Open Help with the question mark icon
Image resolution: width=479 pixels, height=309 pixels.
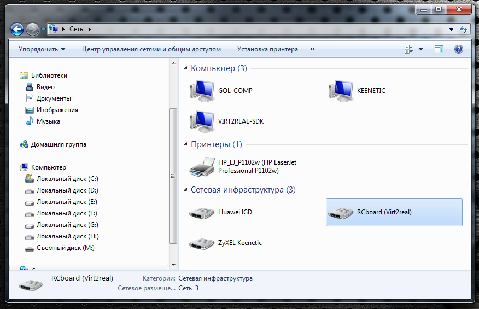(459, 49)
